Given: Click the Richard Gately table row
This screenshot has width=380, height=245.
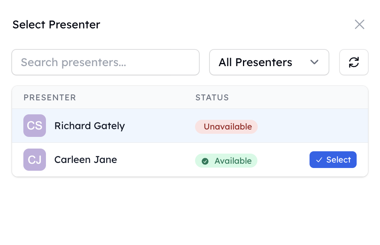Looking at the screenshot, I should (190, 126).
